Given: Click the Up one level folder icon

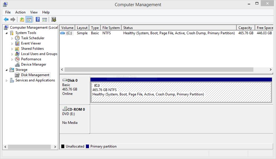Looking at the screenshot, I should click(22, 20).
